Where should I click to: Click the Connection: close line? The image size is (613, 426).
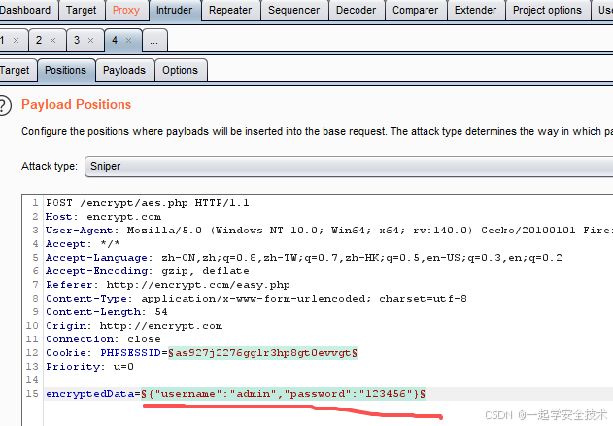click(103, 339)
